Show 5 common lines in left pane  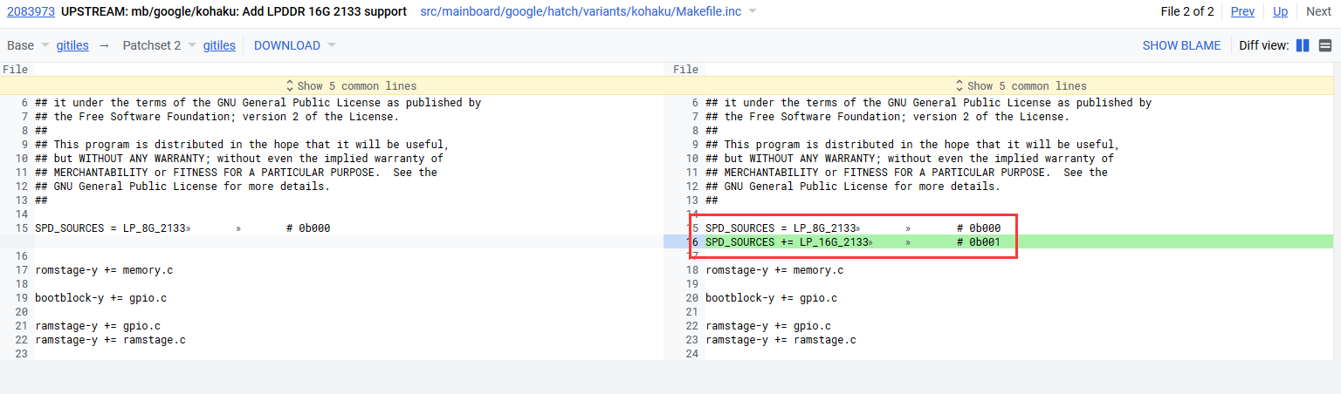click(x=351, y=85)
